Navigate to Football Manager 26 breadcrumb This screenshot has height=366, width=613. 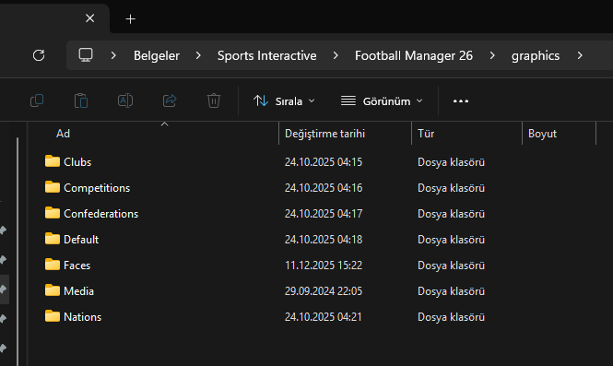(414, 55)
